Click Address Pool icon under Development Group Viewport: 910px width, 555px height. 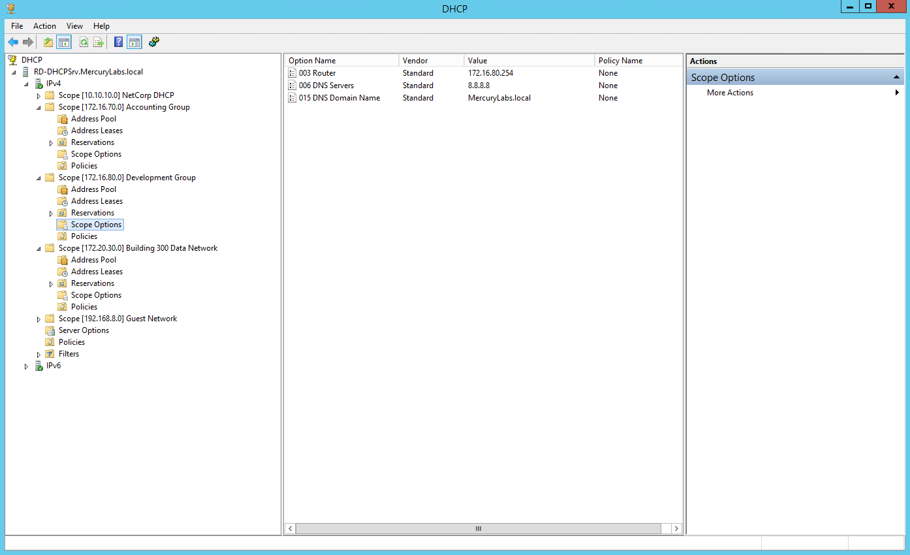click(63, 189)
